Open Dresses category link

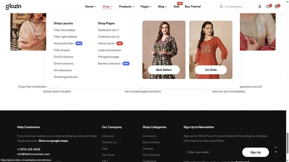click(148, 149)
